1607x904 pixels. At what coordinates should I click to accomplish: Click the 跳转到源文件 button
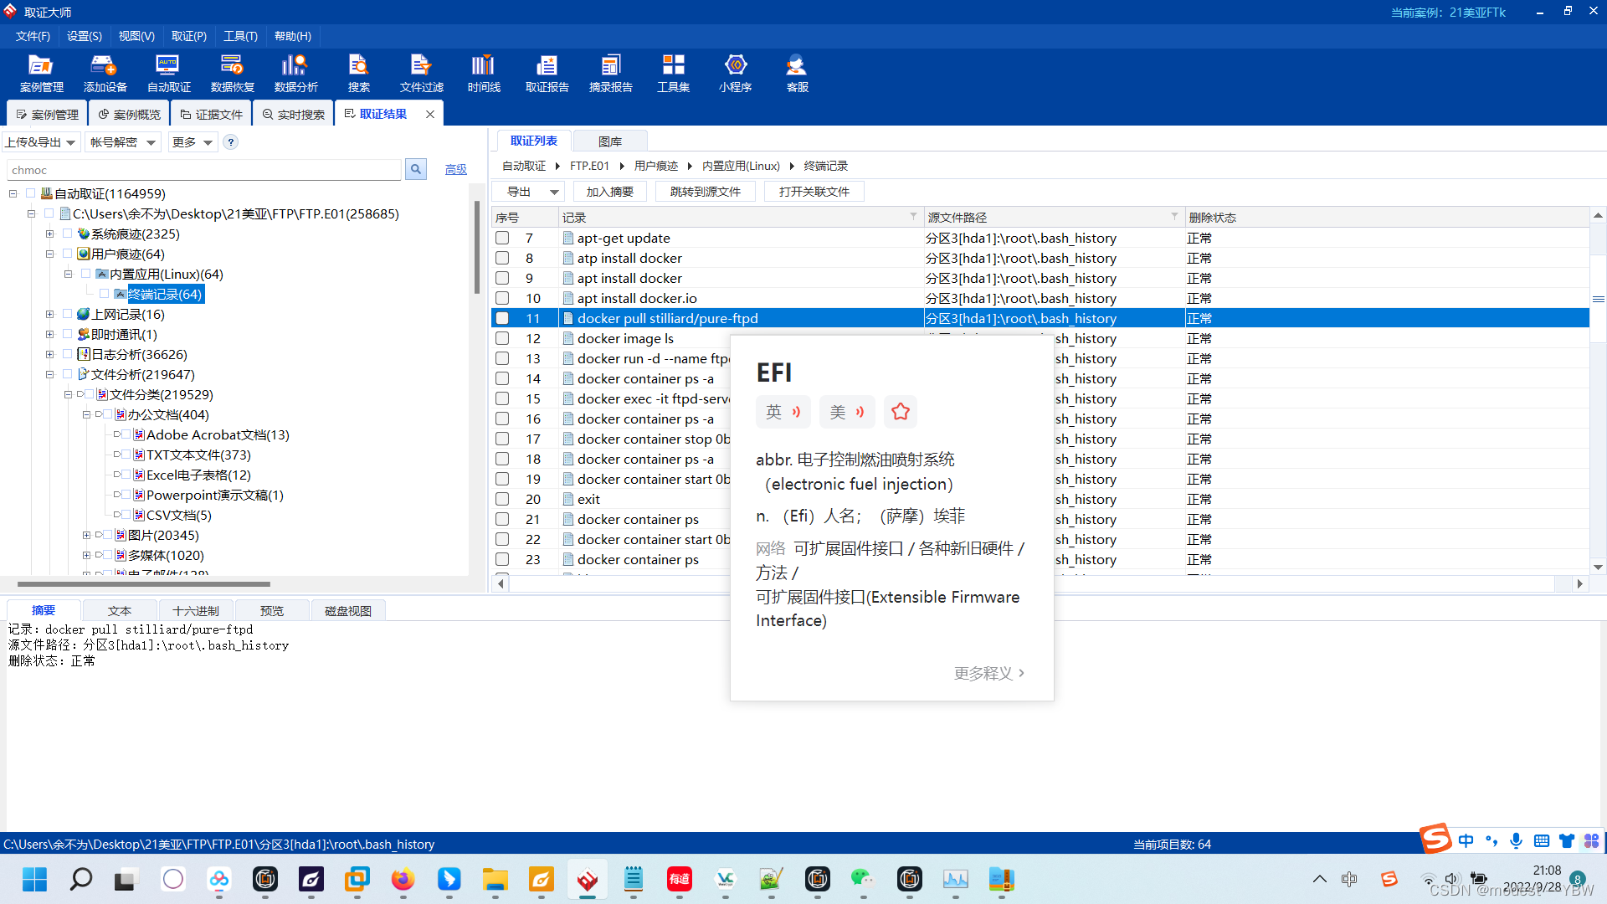click(x=705, y=192)
